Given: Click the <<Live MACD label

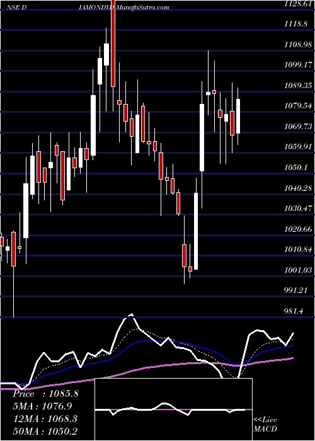Looking at the screenshot, I should 265,424.
